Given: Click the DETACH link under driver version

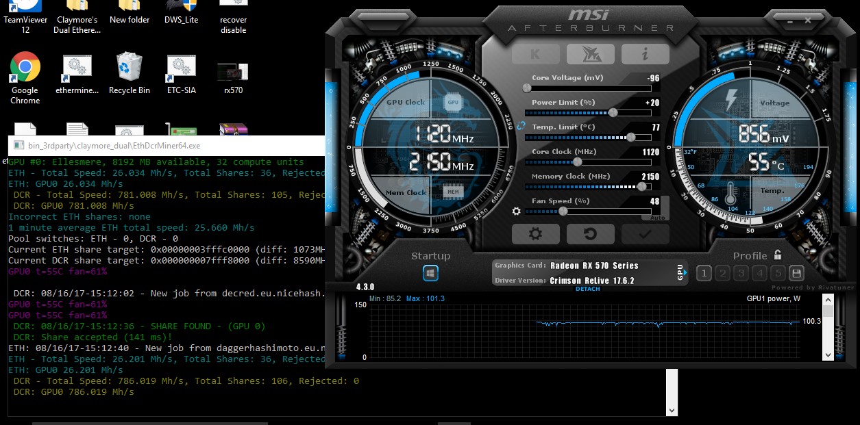Looking at the screenshot, I should point(587,289).
